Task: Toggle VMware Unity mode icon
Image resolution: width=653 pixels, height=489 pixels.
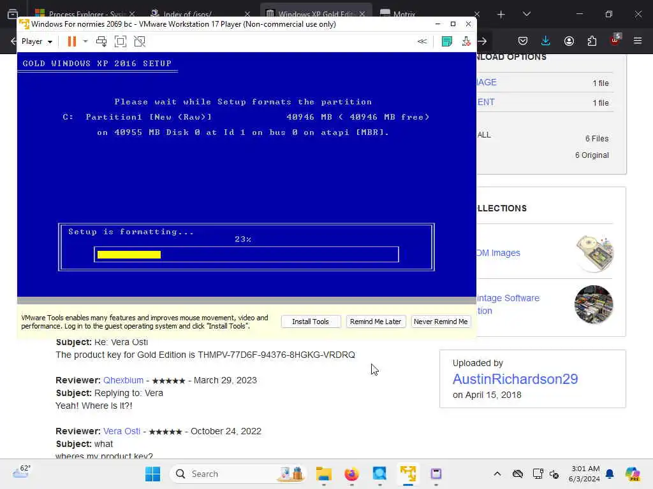Action: tap(140, 41)
